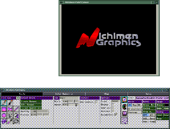The image size is (170, 129).
Task: Activate the magnifying glass zoom tool
Action: (x=16, y=121)
